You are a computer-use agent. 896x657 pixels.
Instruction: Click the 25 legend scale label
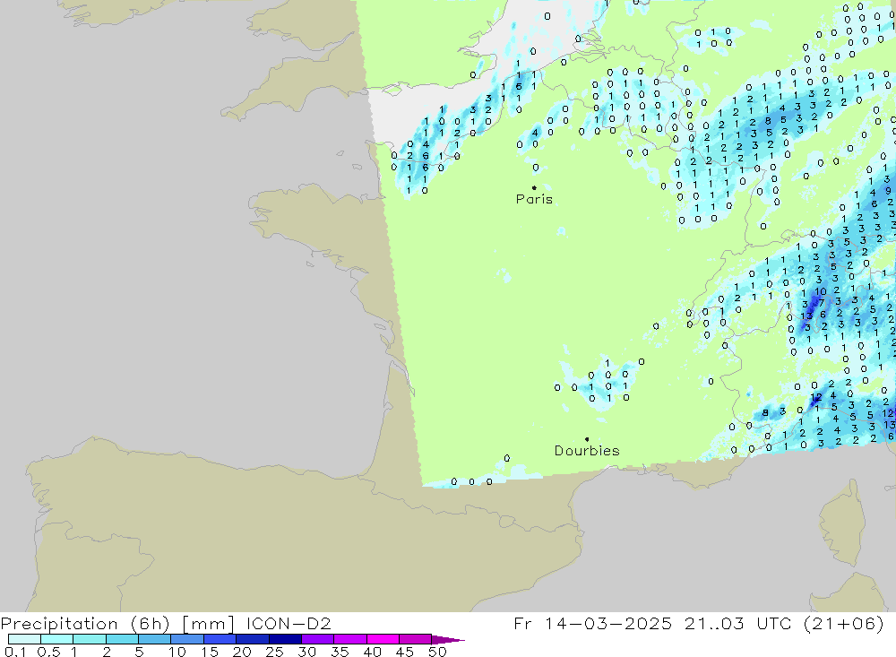(x=274, y=652)
